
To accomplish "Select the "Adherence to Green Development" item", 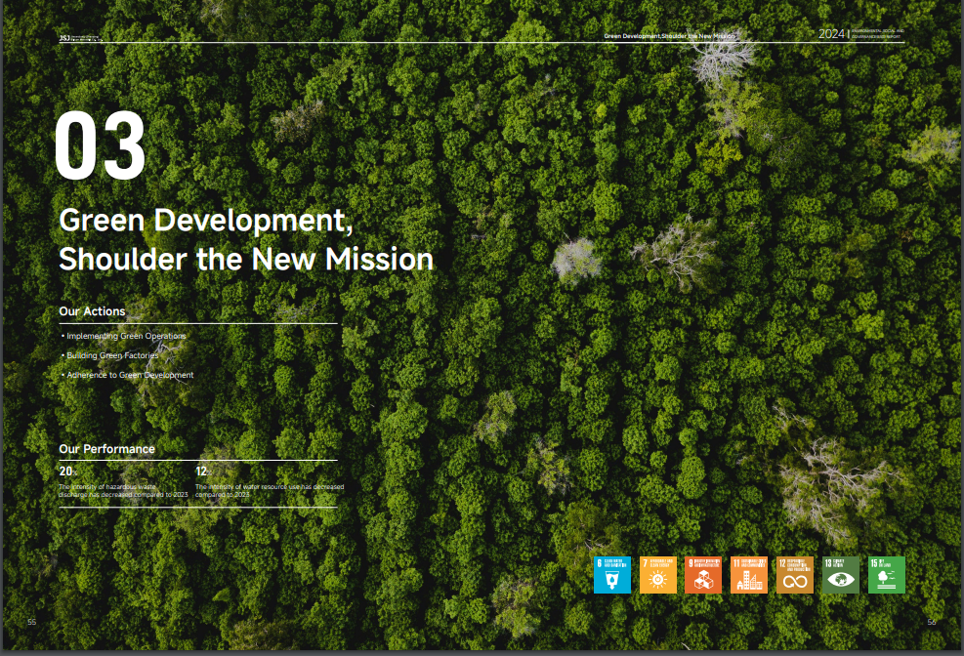I will pos(129,375).
